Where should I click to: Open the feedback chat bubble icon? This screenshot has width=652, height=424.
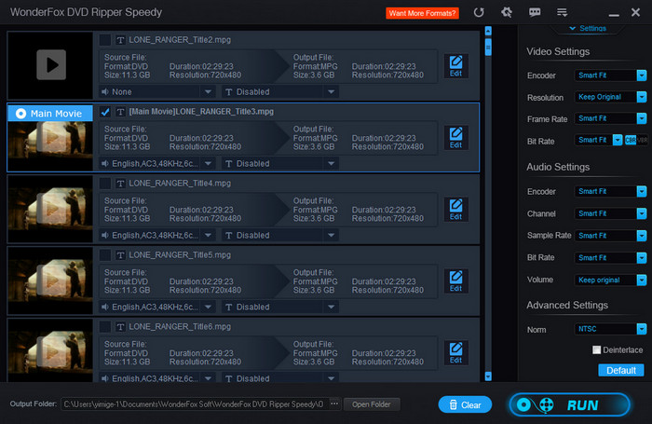point(535,12)
